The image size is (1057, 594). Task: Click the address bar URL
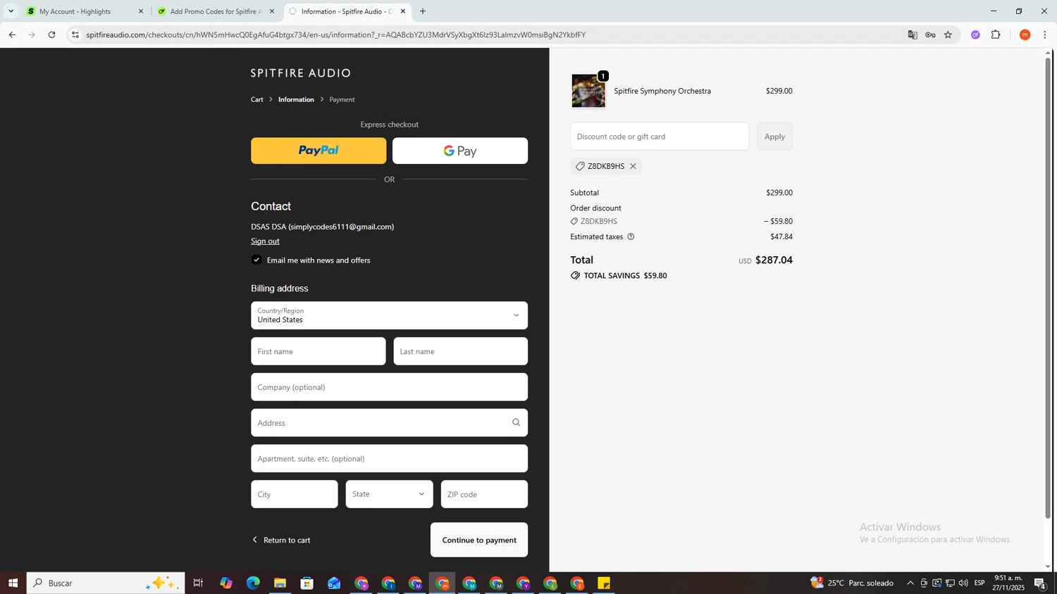336,34
